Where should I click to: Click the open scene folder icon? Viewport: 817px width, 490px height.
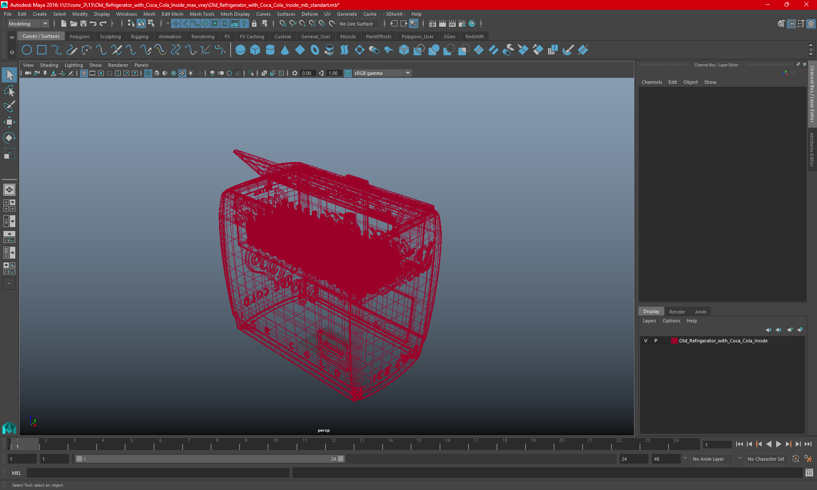[x=74, y=24]
